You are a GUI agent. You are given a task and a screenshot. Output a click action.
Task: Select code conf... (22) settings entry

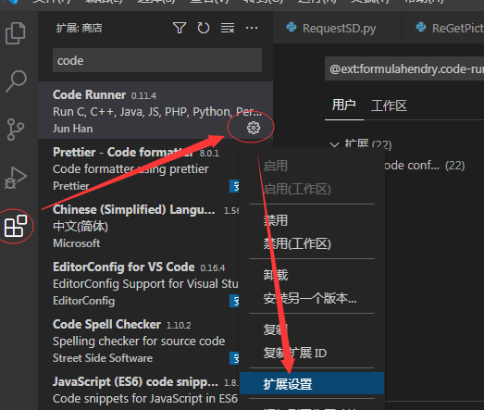point(425,166)
